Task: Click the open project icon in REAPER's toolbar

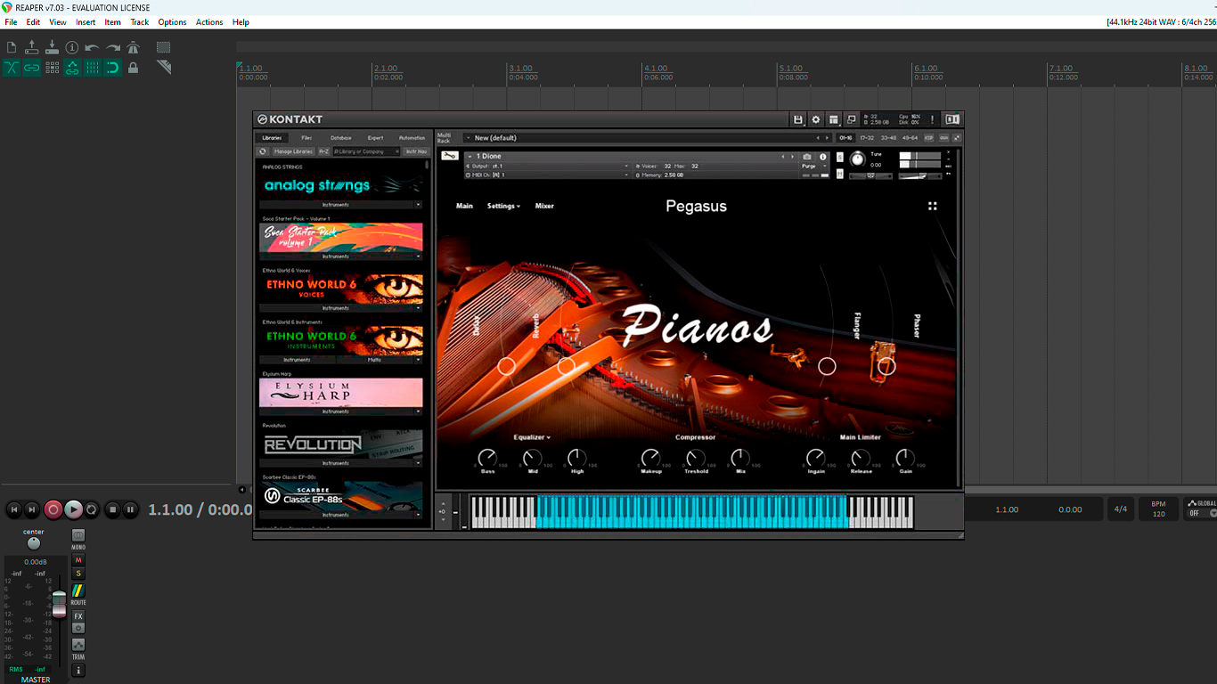Action: [x=32, y=47]
